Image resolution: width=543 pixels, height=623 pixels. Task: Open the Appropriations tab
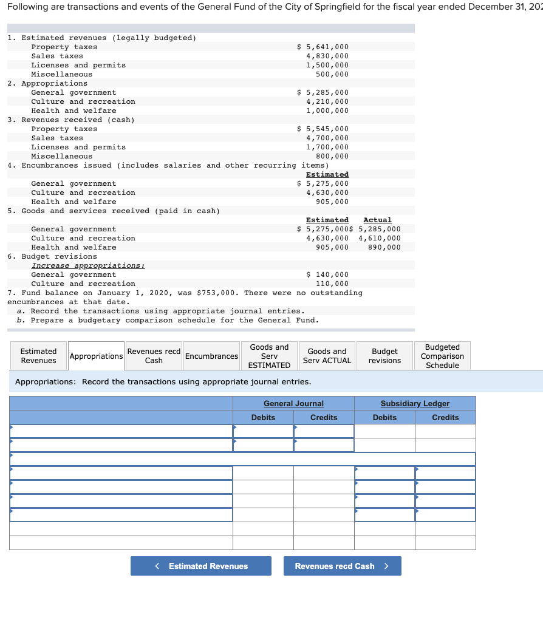coord(95,355)
